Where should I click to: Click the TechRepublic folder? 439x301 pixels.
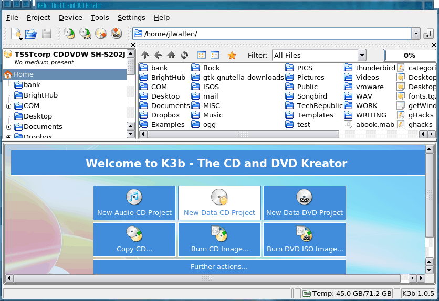click(x=314, y=105)
